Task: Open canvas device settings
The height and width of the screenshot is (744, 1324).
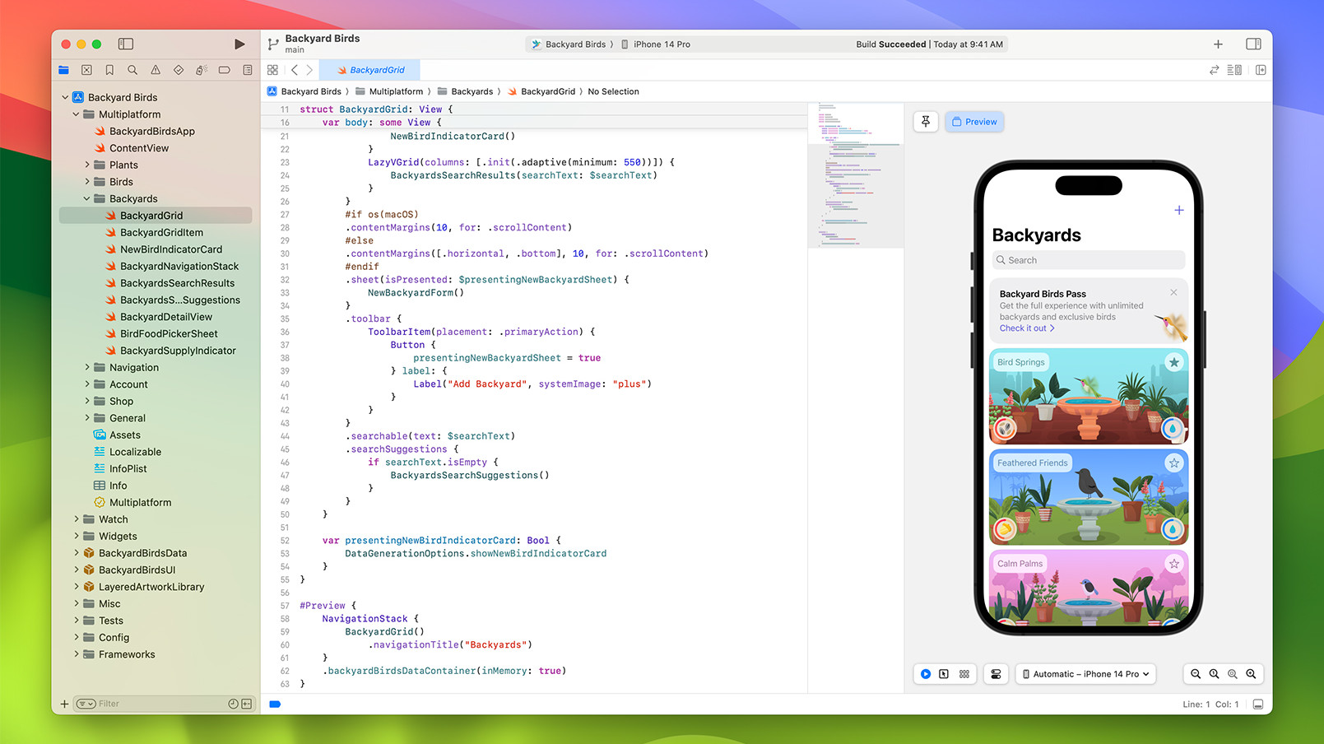Action: 996,674
